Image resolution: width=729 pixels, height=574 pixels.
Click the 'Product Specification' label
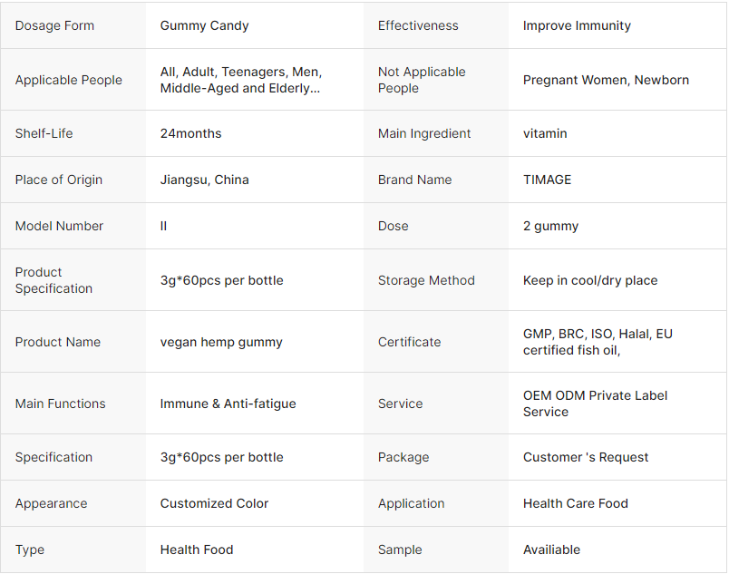[x=53, y=280]
